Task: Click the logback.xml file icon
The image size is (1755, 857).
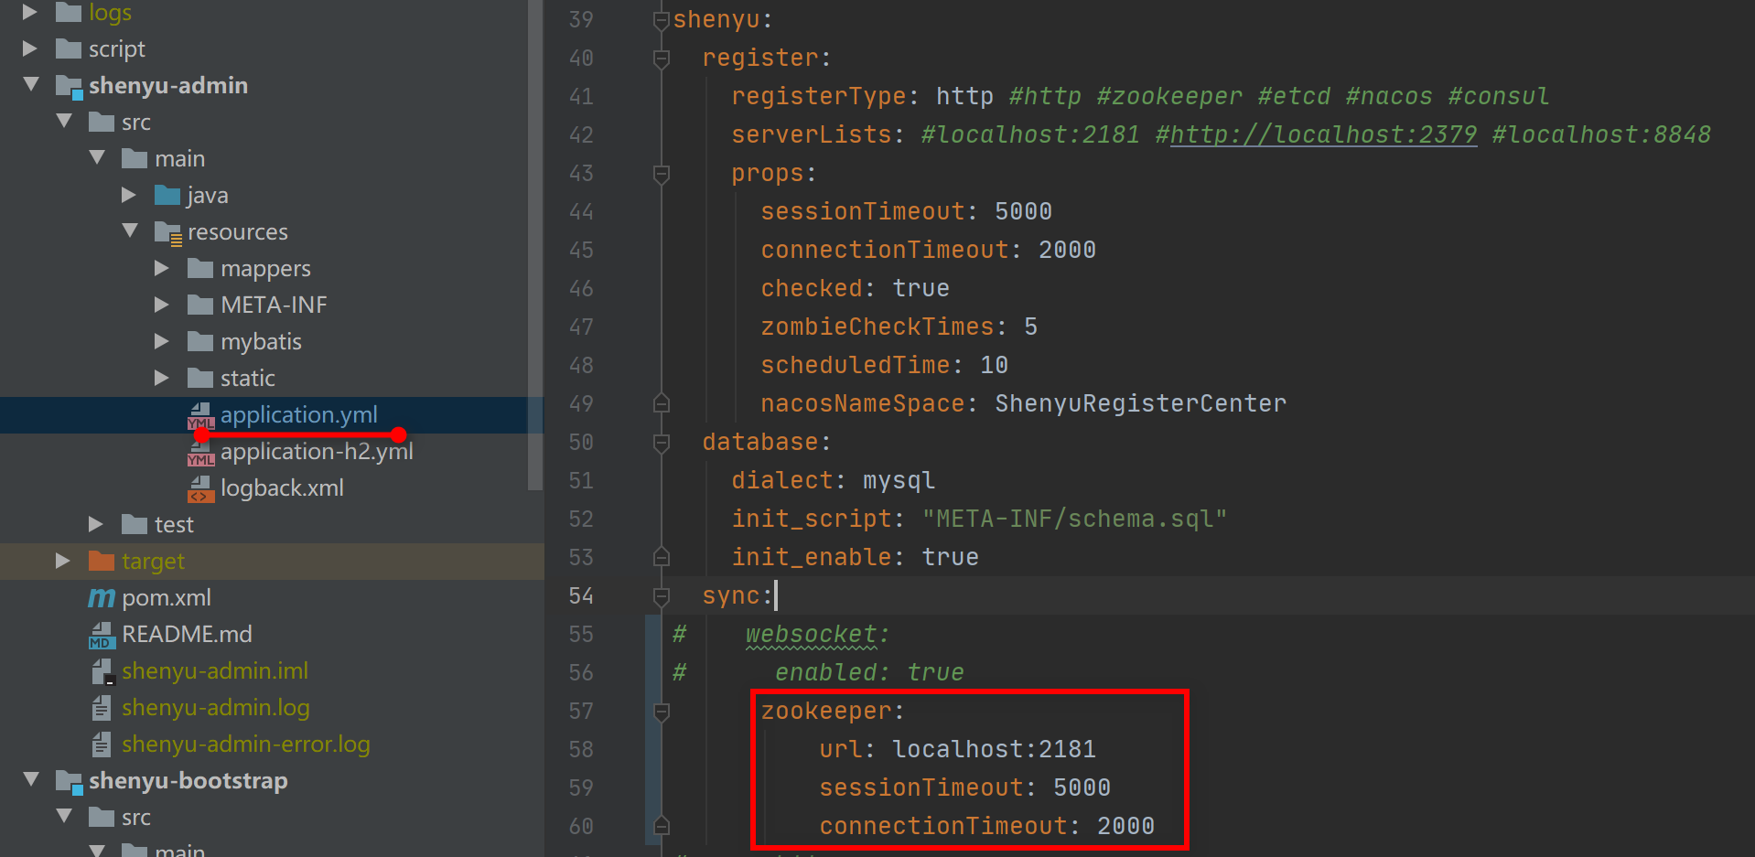Action: (x=200, y=489)
